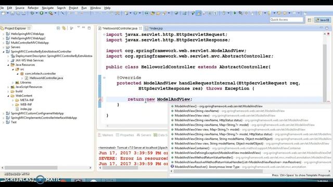Select the Test project
The image size is (333, 187).
pyautogui.click(x=14, y=122)
